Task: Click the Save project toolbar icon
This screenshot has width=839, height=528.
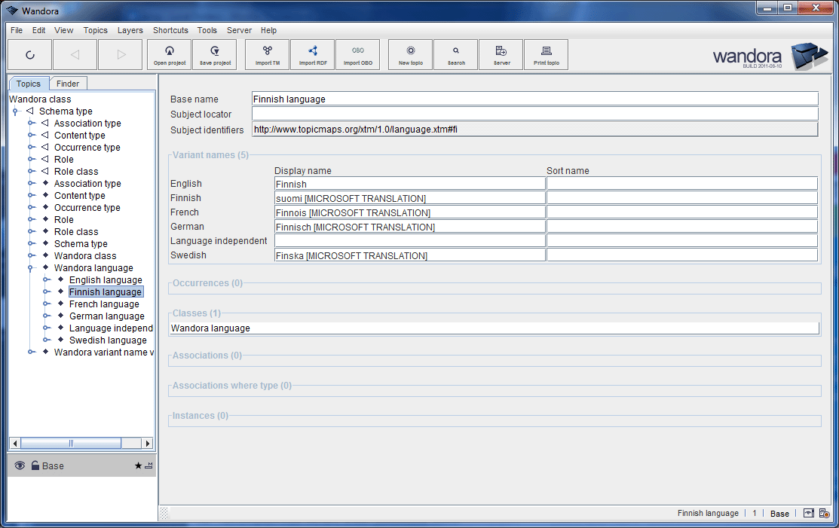Action: [x=214, y=54]
